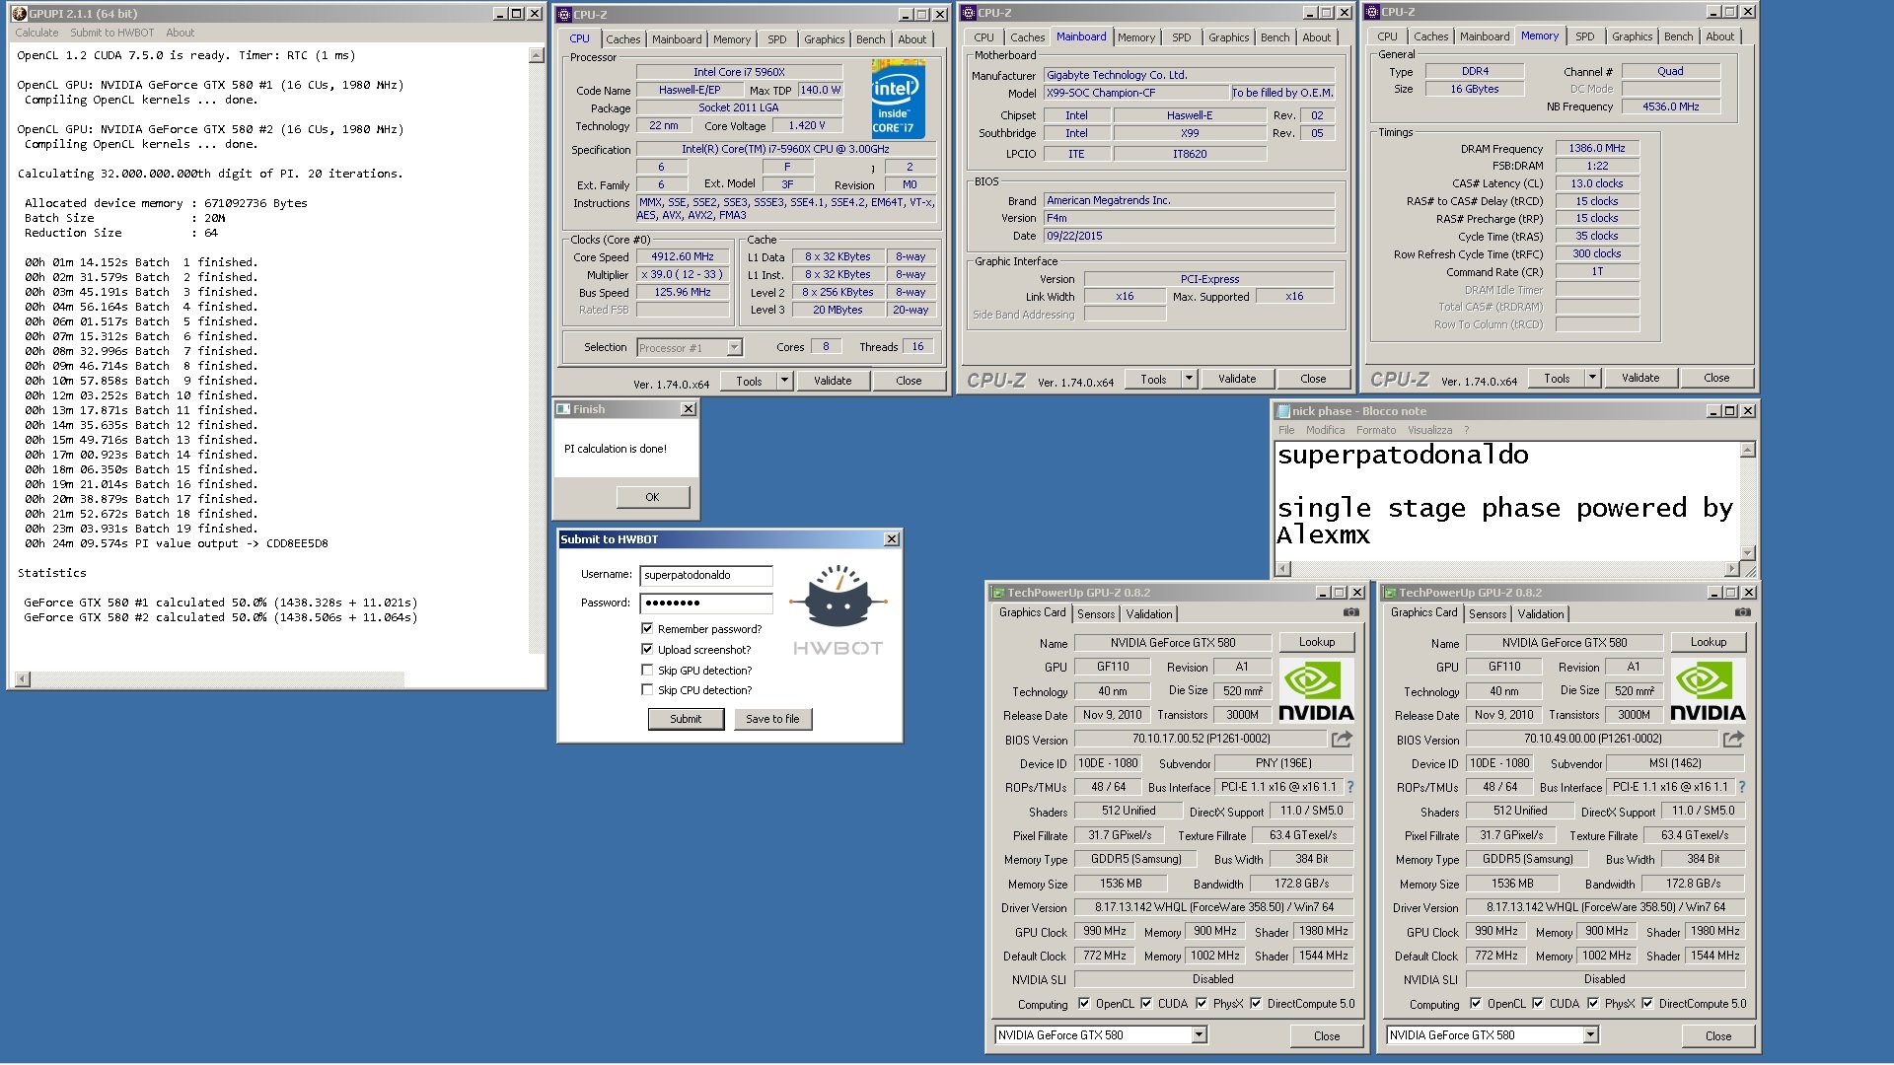
Task: Click 'PI value output -> CDD8EE5D8' line in GPUPI
Action: coord(232,543)
